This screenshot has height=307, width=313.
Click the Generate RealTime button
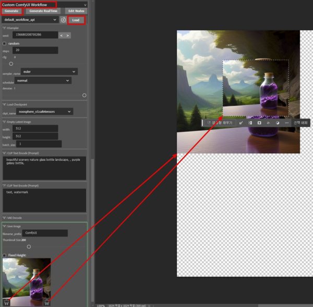click(x=43, y=11)
